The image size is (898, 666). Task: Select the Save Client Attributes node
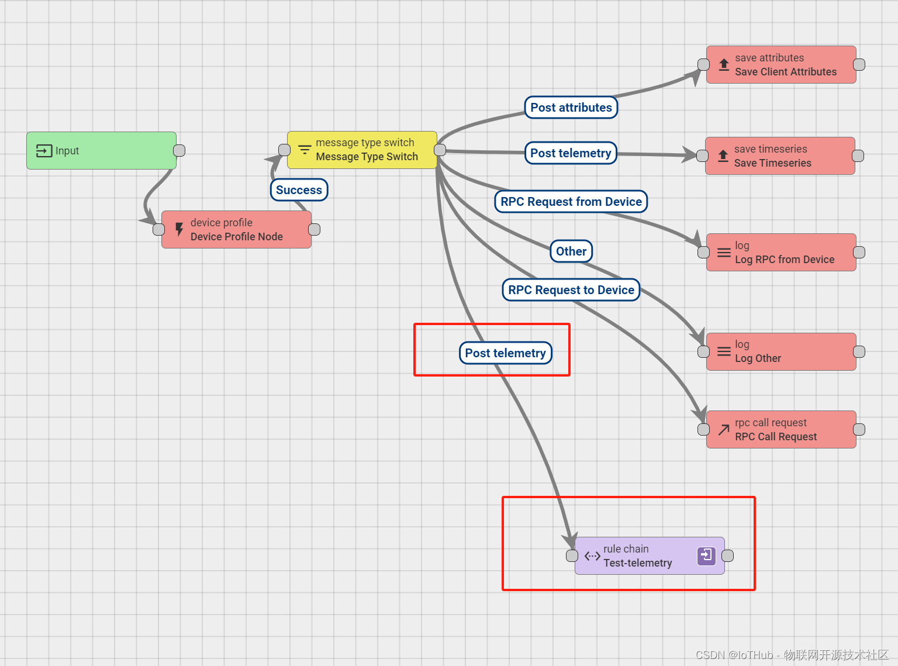(781, 65)
